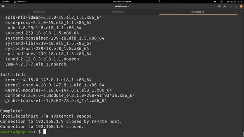Click 'Connection to 192.168.1.9 closed.' line
The width and height of the screenshot is (244, 137).
coord(42,127)
